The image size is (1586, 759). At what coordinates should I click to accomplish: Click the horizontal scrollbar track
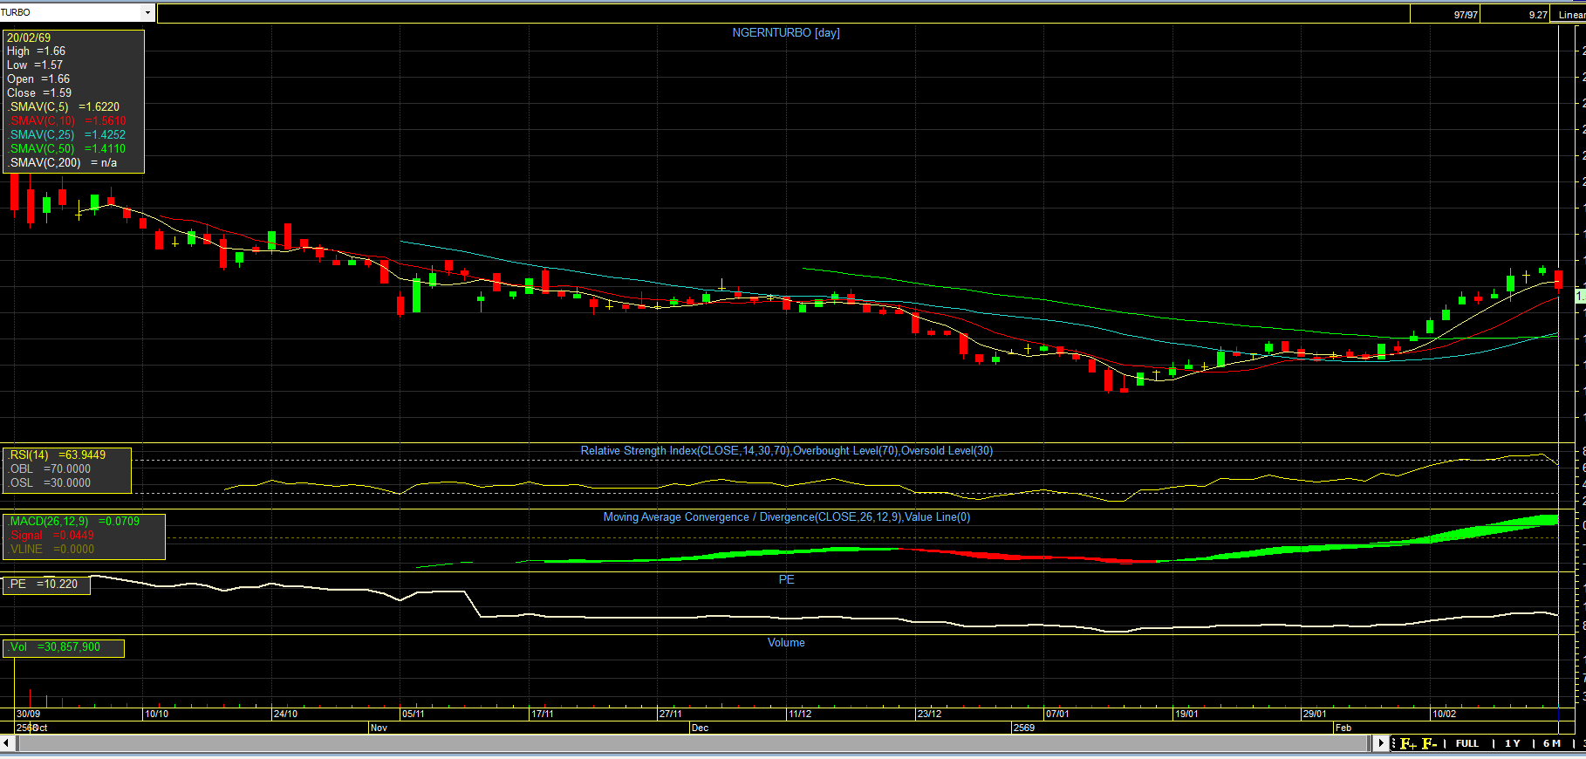coord(694,743)
